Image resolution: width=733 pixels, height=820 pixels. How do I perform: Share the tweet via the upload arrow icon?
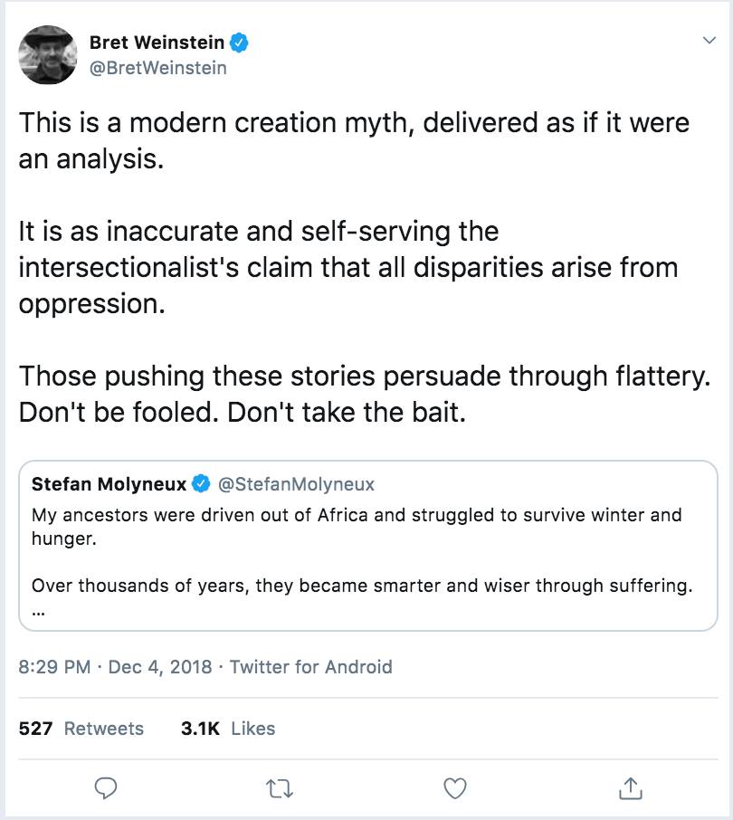coord(629,788)
